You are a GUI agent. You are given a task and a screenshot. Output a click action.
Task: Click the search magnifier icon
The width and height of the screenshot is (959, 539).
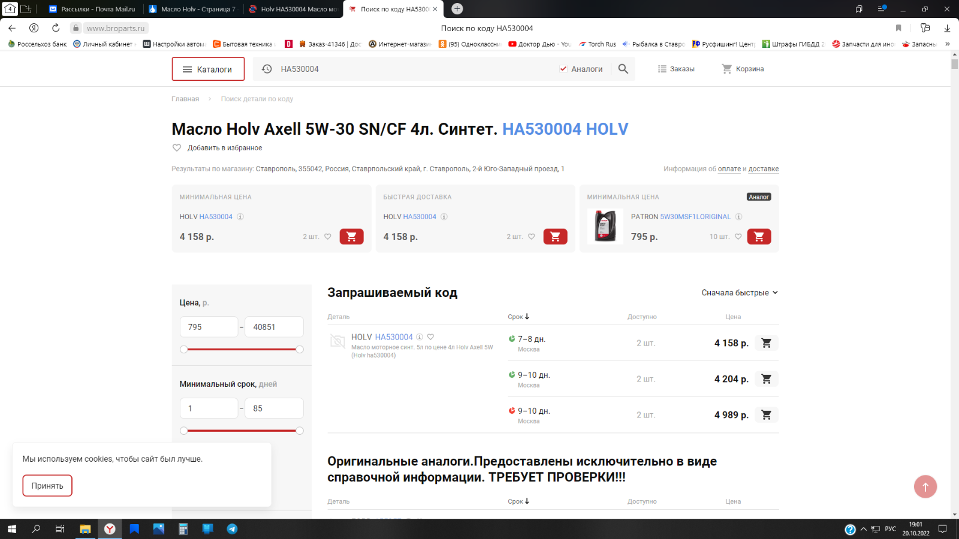click(623, 69)
